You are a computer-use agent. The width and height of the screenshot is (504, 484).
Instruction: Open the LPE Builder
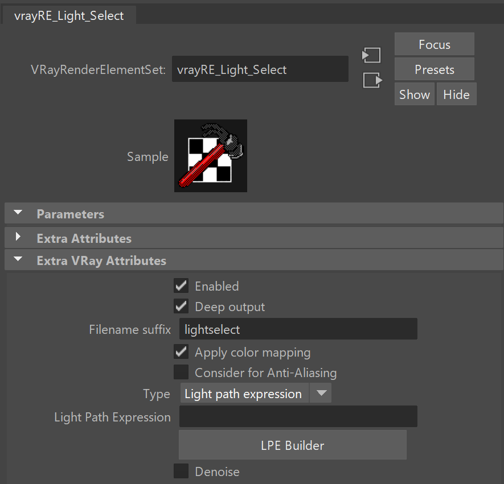point(293,445)
